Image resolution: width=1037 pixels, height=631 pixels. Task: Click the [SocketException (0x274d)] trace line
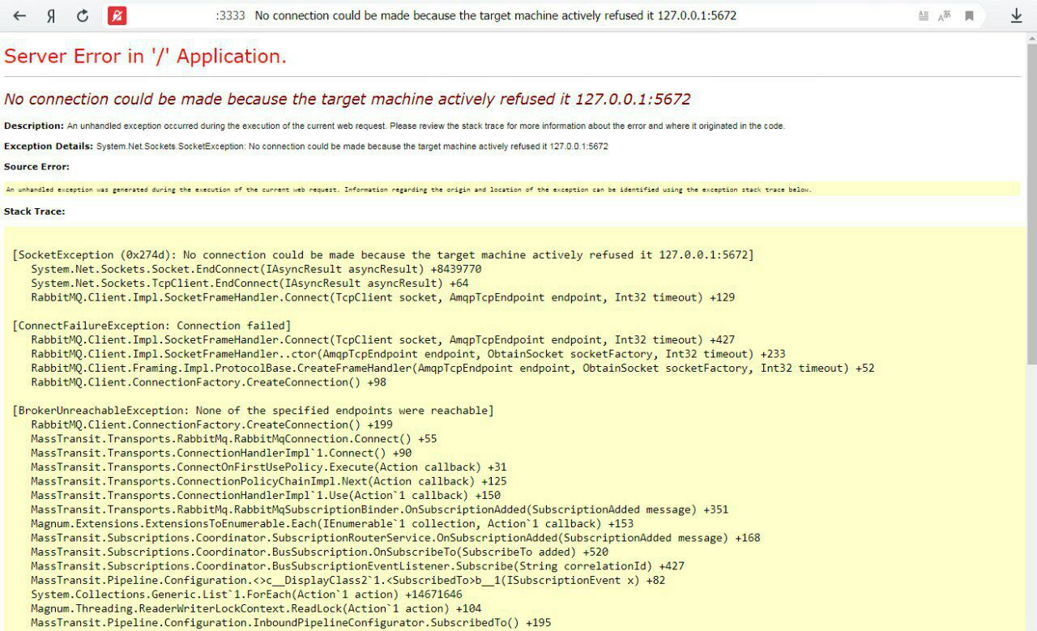coord(383,255)
